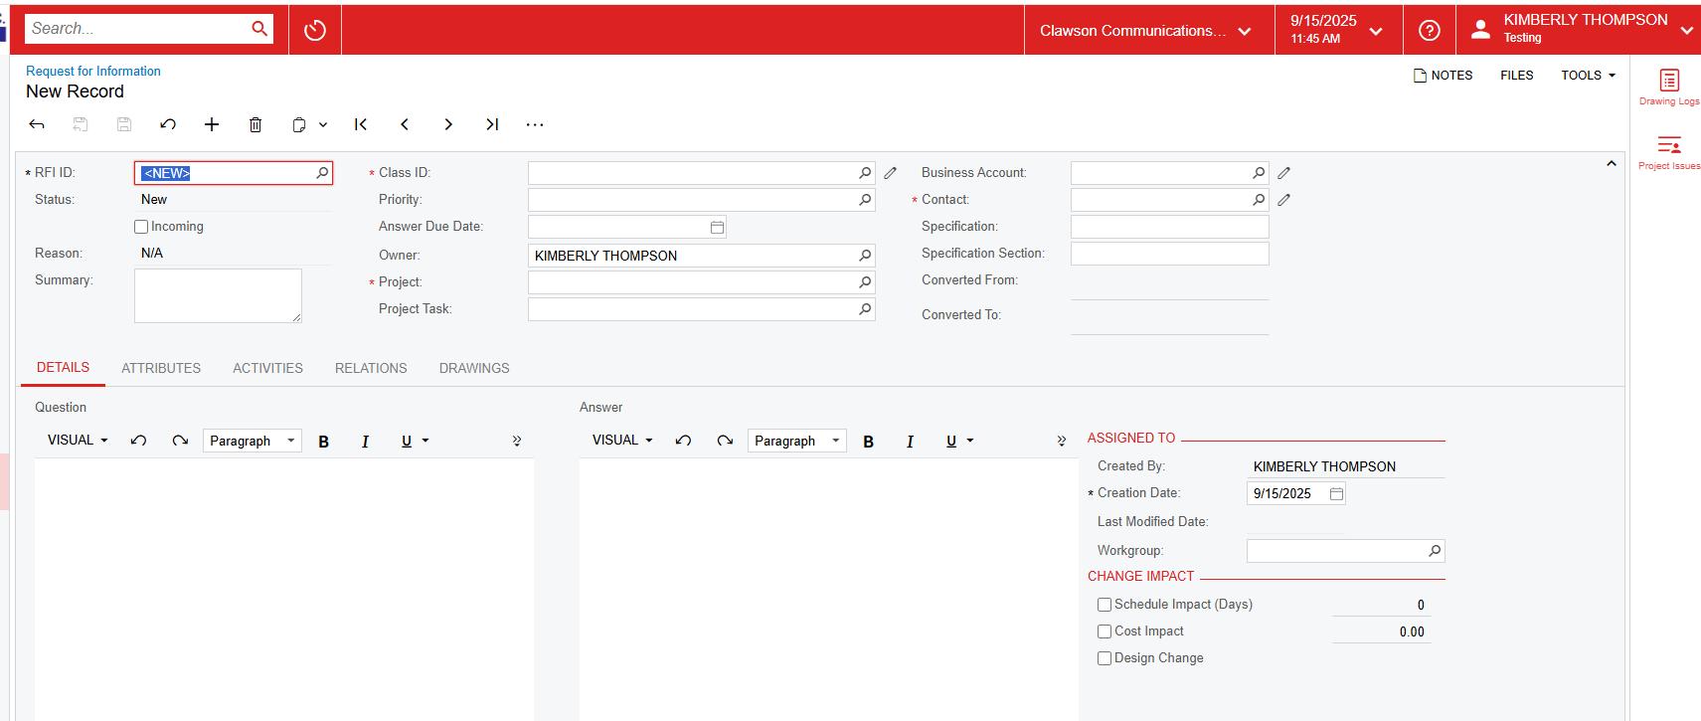1701x721 pixels.
Task: Check the Schedule Impact (Days) checkbox
Action: pyautogui.click(x=1105, y=605)
